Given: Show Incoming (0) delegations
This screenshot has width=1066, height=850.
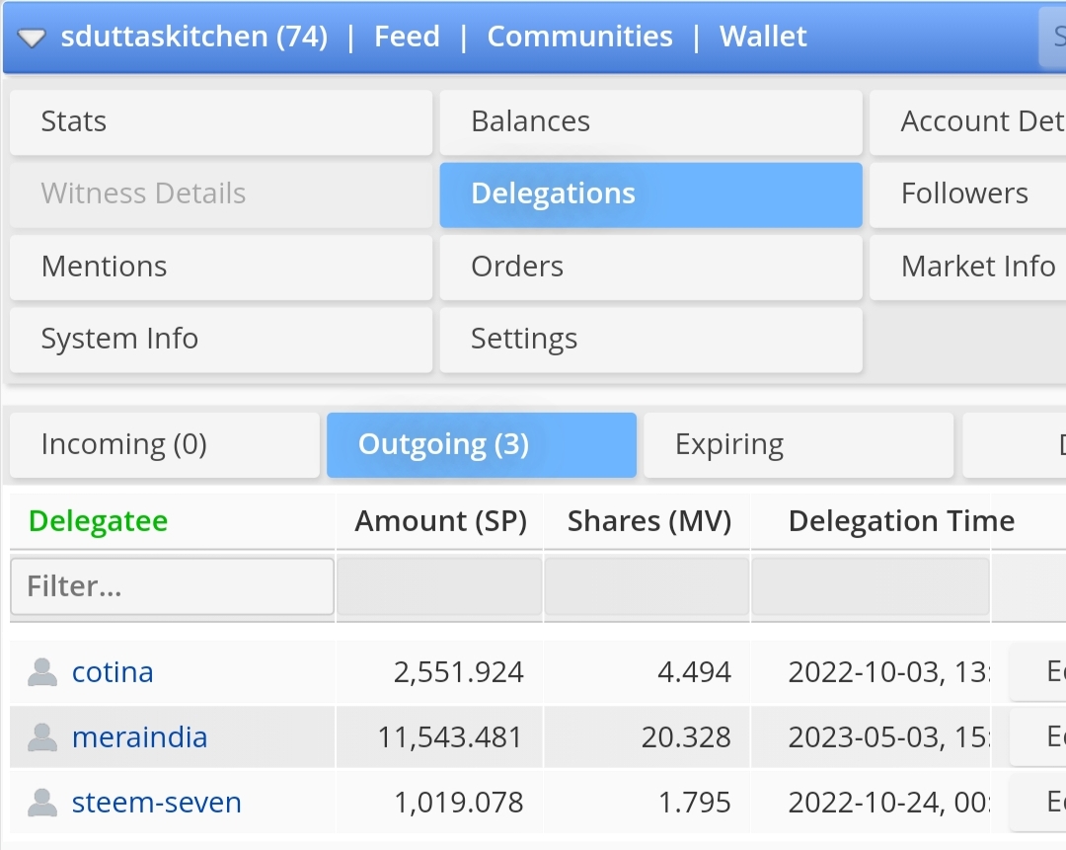Looking at the screenshot, I should click(165, 445).
